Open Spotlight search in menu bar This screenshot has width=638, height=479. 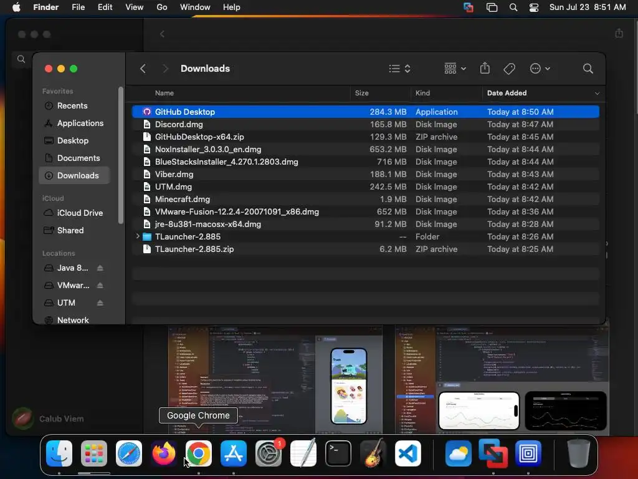click(x=513, y=7)
